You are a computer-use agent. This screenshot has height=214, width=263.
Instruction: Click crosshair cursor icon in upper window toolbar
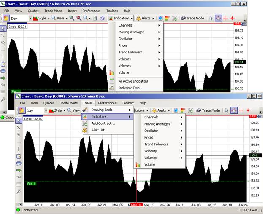(x=225, y=18)
